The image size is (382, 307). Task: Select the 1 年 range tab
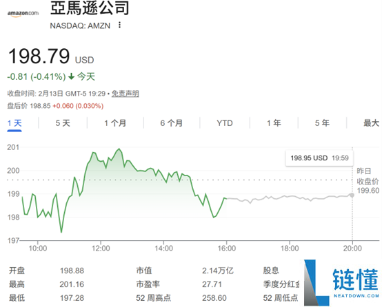point(274,123)
